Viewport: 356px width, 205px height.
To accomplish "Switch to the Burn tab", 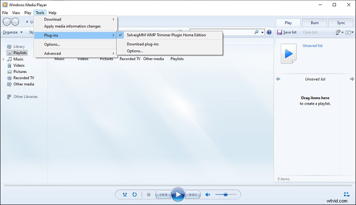I will click(315, 22).
